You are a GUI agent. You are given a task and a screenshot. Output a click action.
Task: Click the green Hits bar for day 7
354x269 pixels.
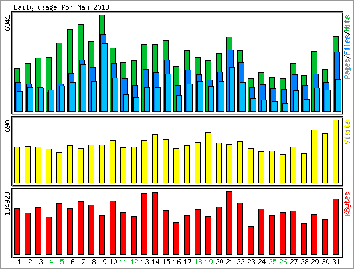click(80, 42)
